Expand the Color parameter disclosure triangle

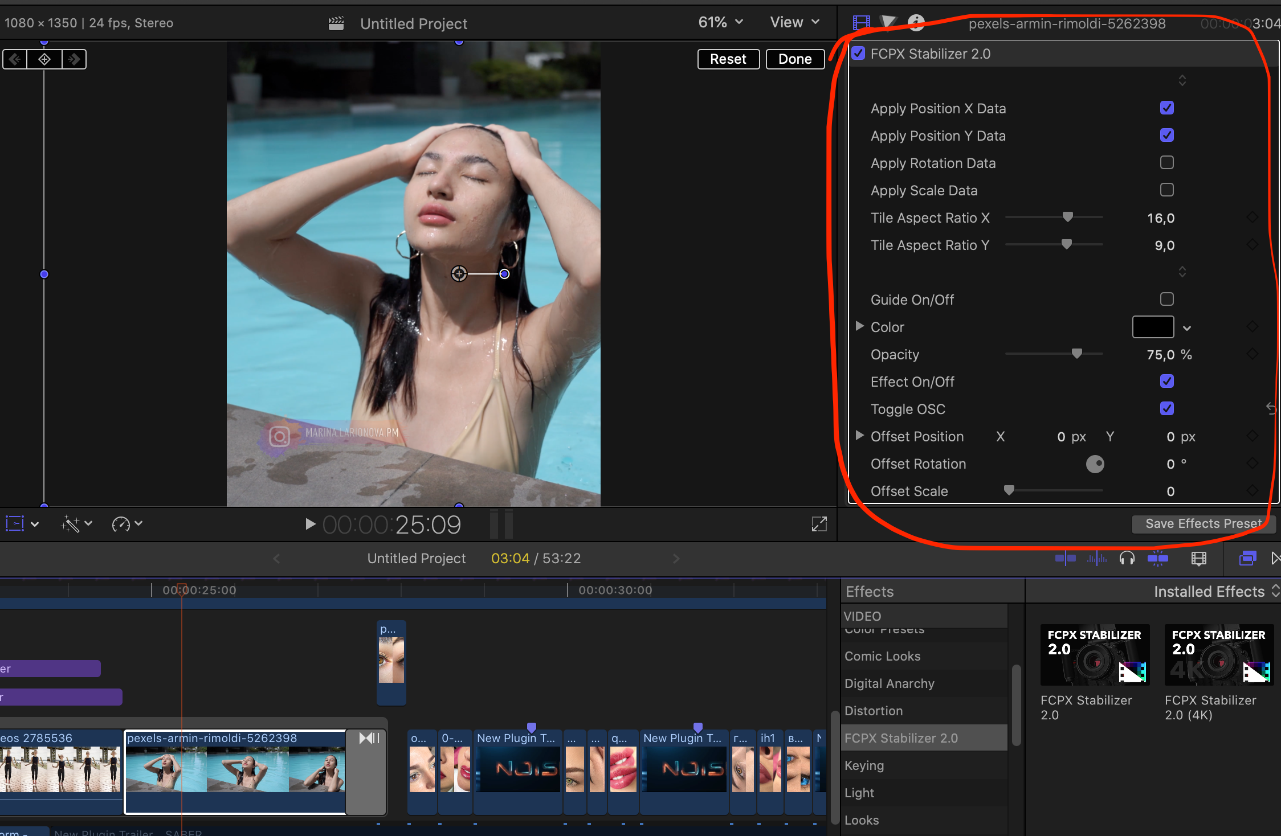coord(859,326)
